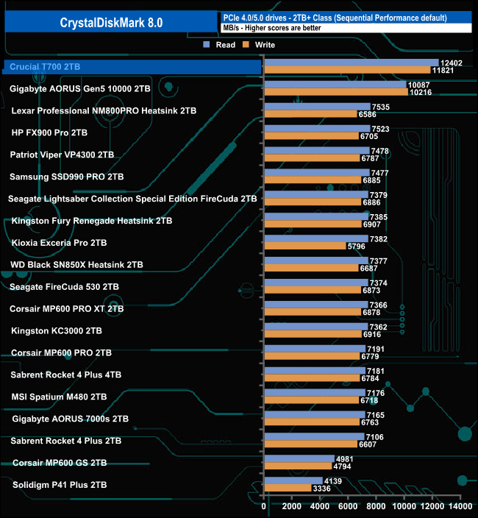Select Corsair MP600 PRO XT 2TB label
Image resolution: width=478 pixels, height=518 pixels.
pyautogui.click(x=67, y=309)
